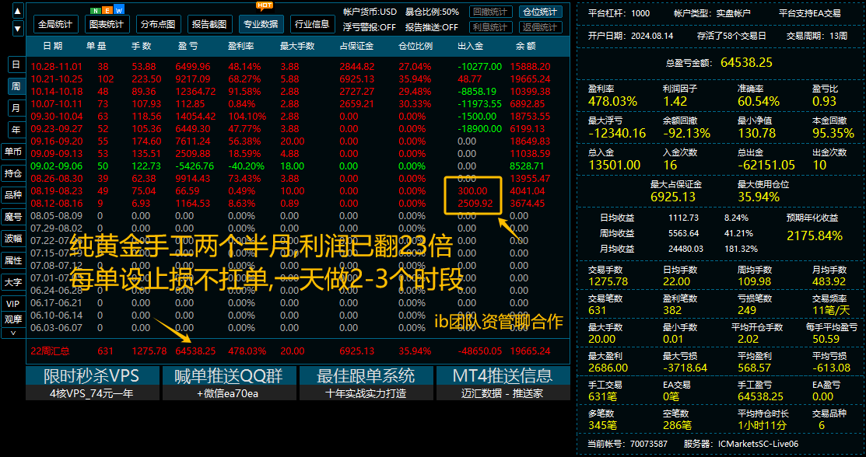Sort by 单量 column header
This screenshot has width=866, height=457.
click(96, 46)
